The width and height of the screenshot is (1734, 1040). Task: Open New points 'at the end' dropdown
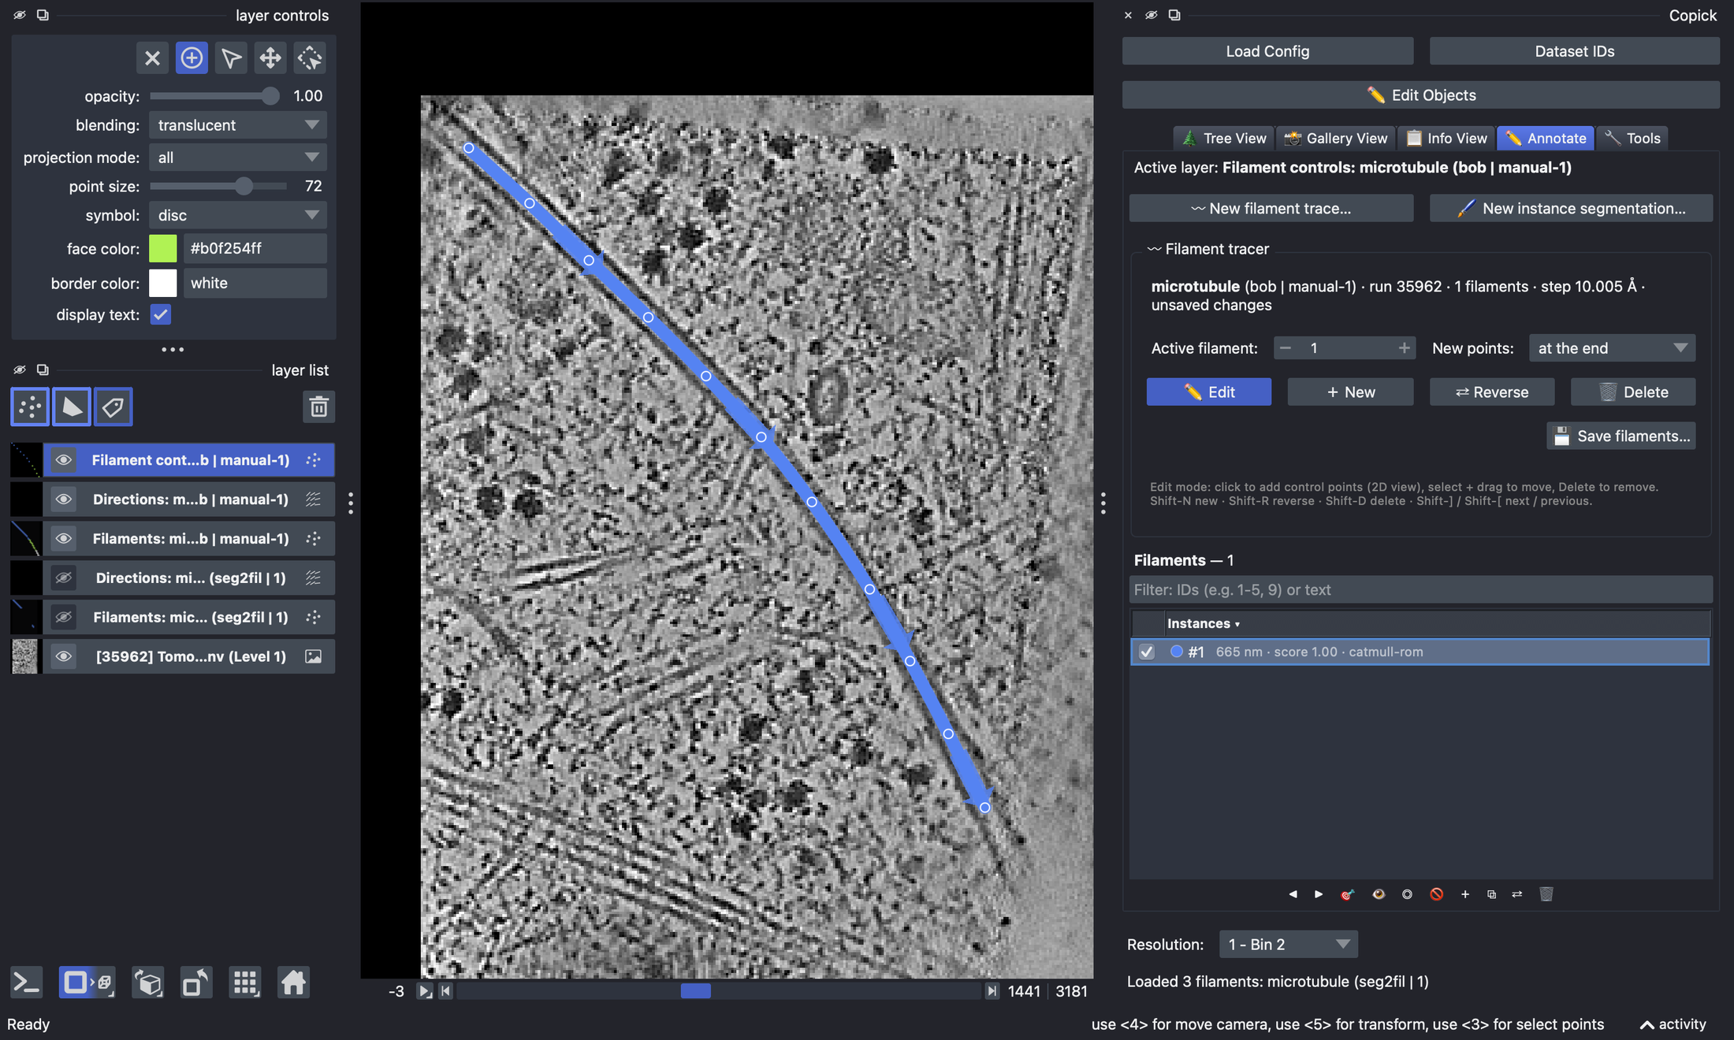1612,348
